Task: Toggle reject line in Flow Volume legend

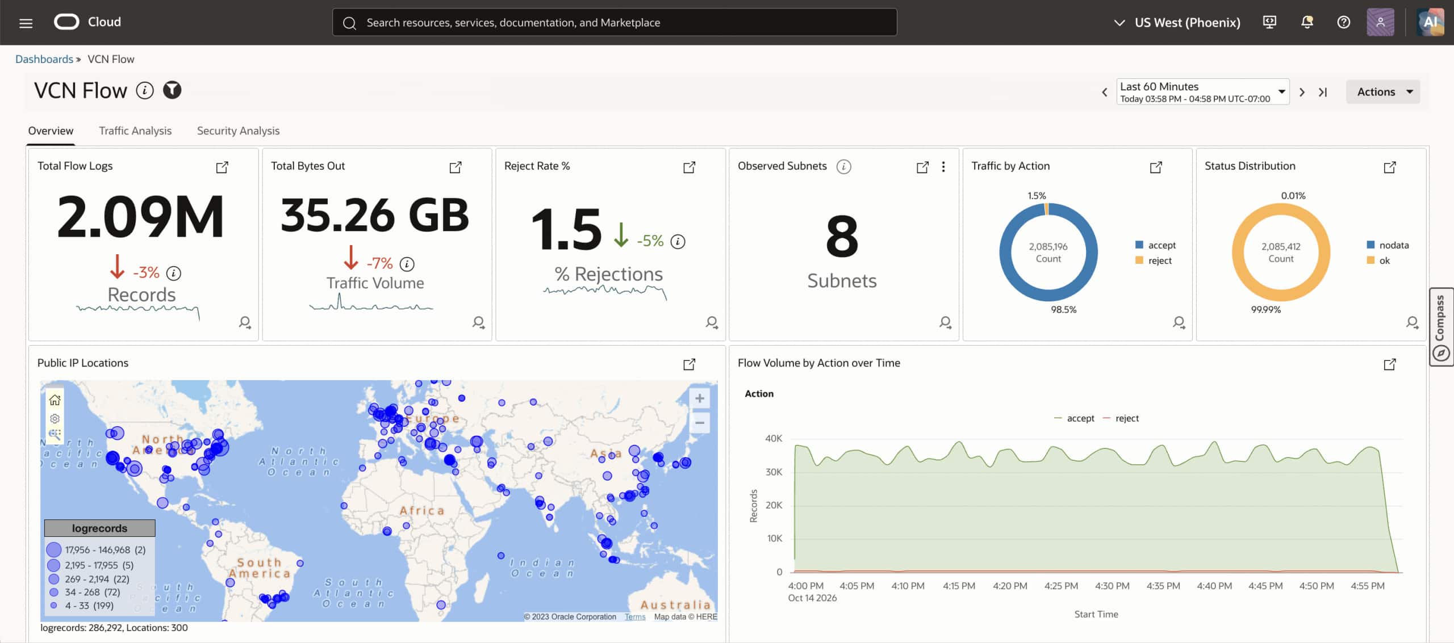Action: (x=1120, y=418)
